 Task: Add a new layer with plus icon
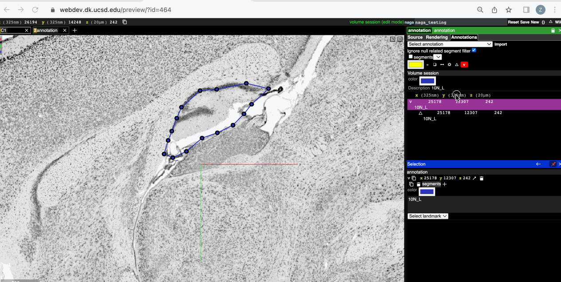pyautogui.click(x=75, y=31)
